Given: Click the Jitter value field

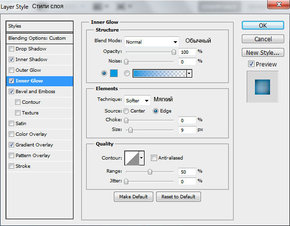Looking at the screenshot, I should pos(187,181).
